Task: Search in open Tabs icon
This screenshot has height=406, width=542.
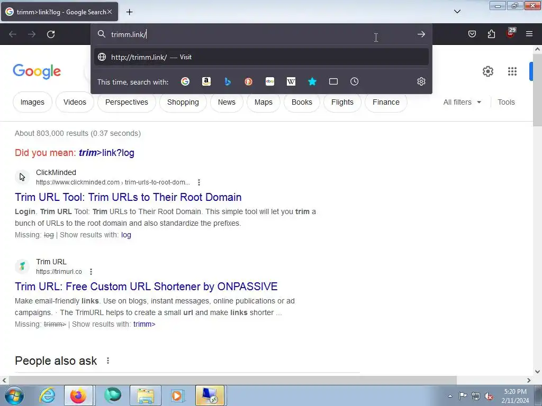Action: pos(333,81)
